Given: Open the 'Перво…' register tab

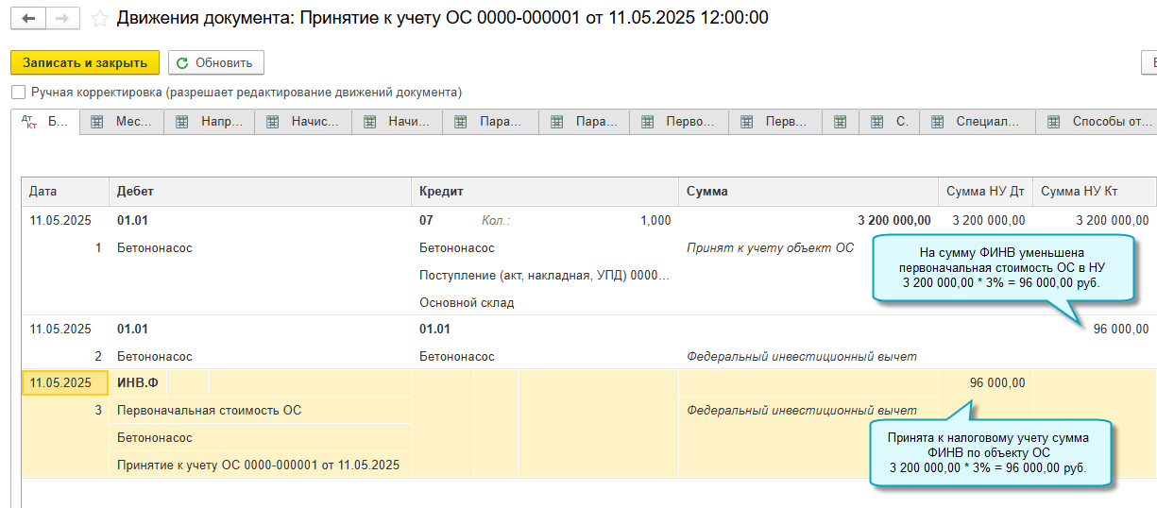Looking at the screenshot, I should [x=680, y=122].
